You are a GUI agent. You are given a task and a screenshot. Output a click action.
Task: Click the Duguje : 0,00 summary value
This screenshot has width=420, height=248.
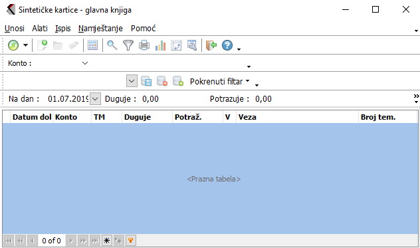(132, 99)
